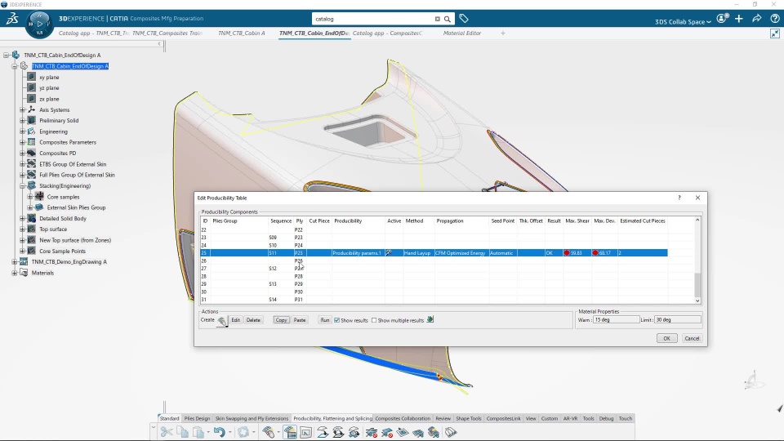Viewport: 784px width, 441px height.
Task: Click the table vertical scrollbar thumb
Action: [x=697, y=285]
